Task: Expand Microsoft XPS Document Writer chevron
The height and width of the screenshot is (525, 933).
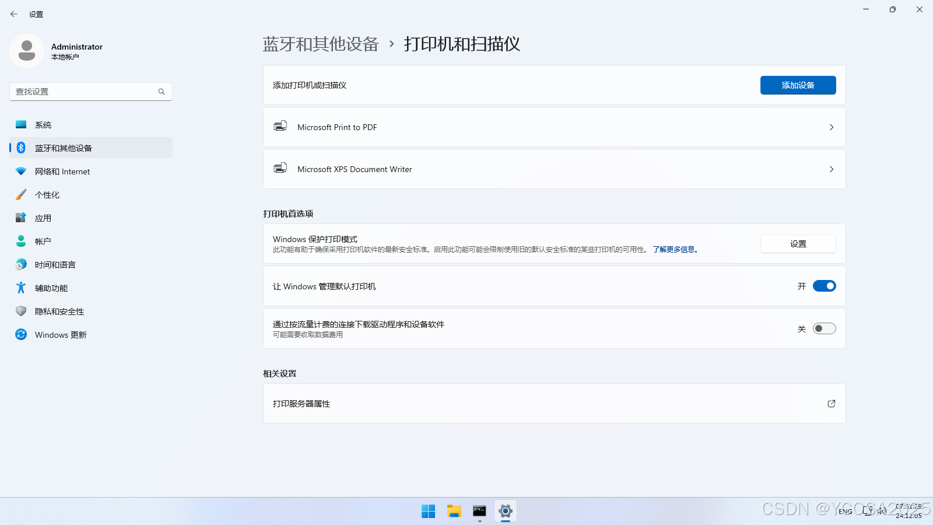Action: pyautogui.click(x=832, y=169)
